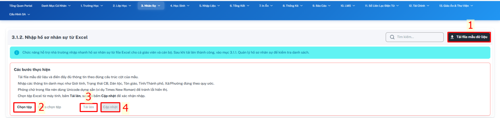500x118 pixels.
Task: Click the banner text Chức năng hỗ trợ nhà trường
Action: tap(166, 52)
